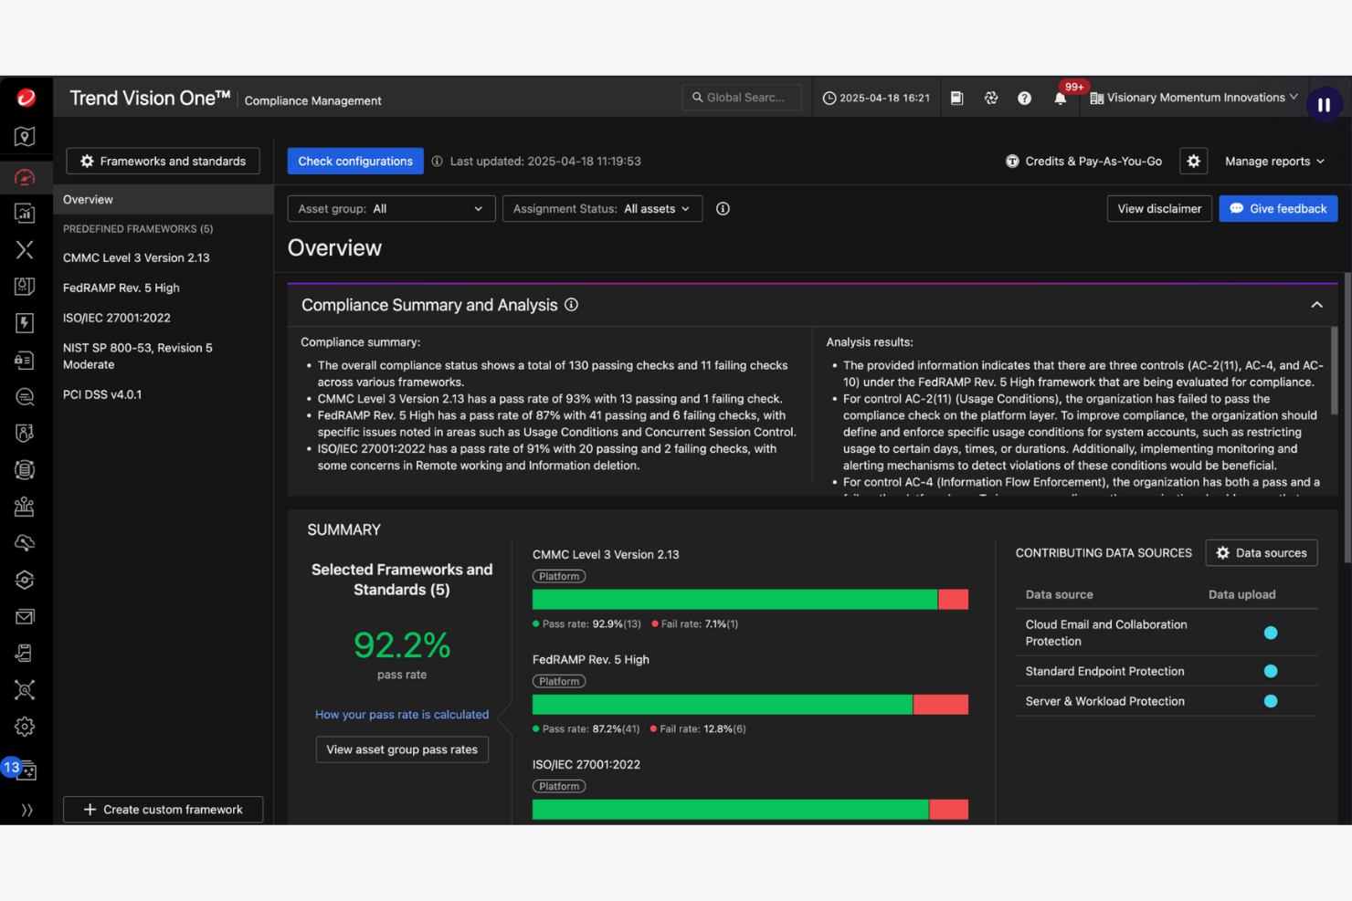The height and width of the screenshot is (901, 1352).
Task: Select the XDR icon in left sidebar
Action: (25, 249)
